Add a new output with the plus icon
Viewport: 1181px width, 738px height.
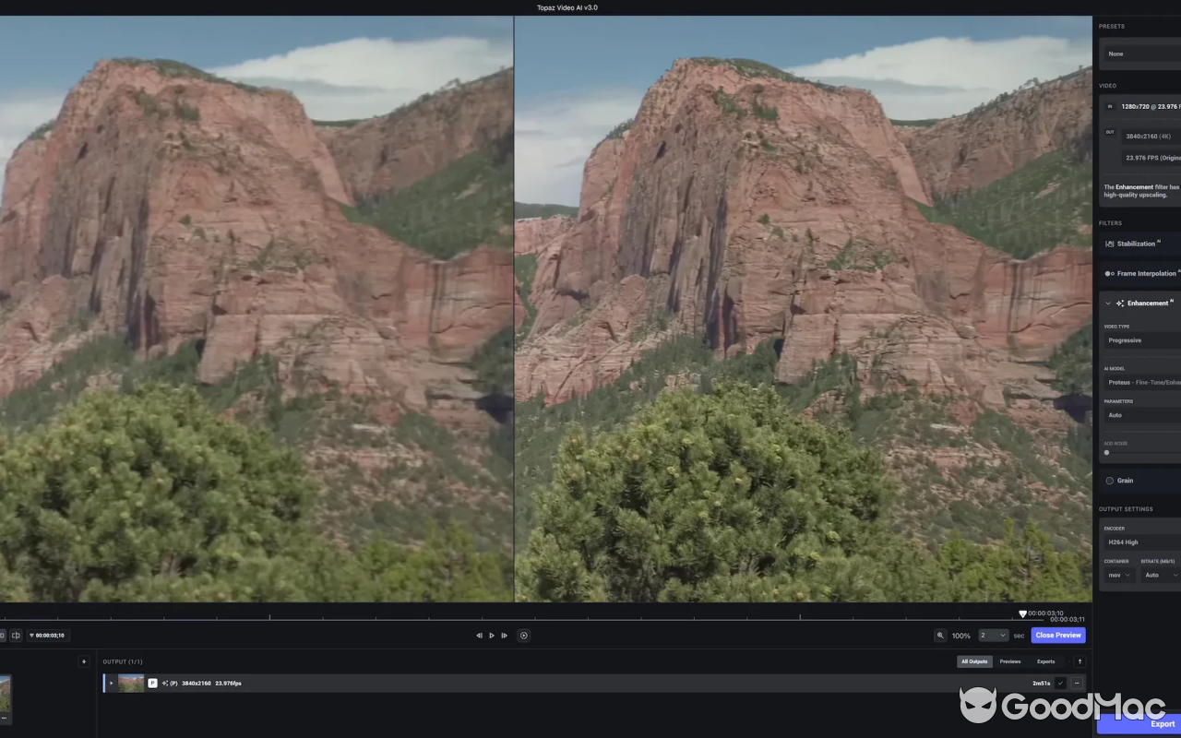coord(84,661)
